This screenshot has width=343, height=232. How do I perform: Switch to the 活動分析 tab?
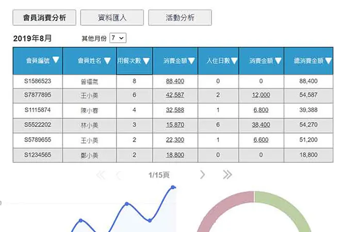pyautogui.click(x=180, y=18)
